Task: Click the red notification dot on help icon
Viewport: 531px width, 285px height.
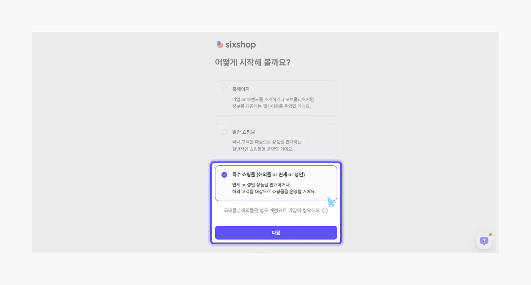Action: tap(490, 234)
